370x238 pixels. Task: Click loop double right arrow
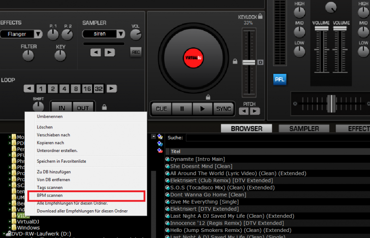[x=111, y=89]
